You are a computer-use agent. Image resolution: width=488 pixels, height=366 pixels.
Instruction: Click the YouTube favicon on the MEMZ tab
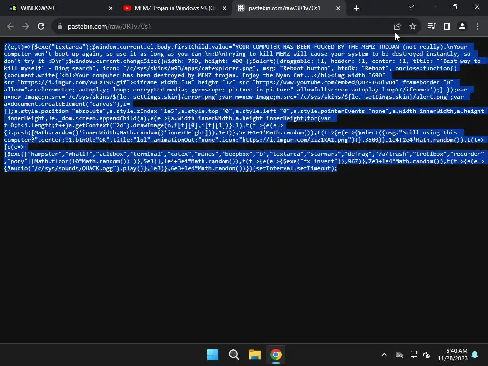pos(127,8)
